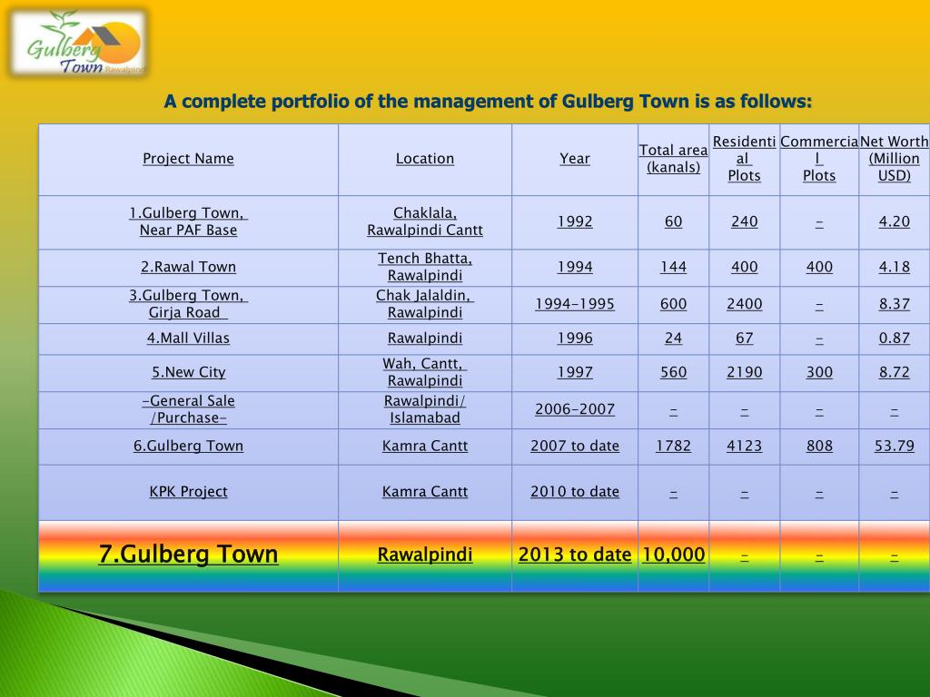Click the 'Net Worth (Million USD)' header
Viewport: 930px width, 697px height.
894,159
